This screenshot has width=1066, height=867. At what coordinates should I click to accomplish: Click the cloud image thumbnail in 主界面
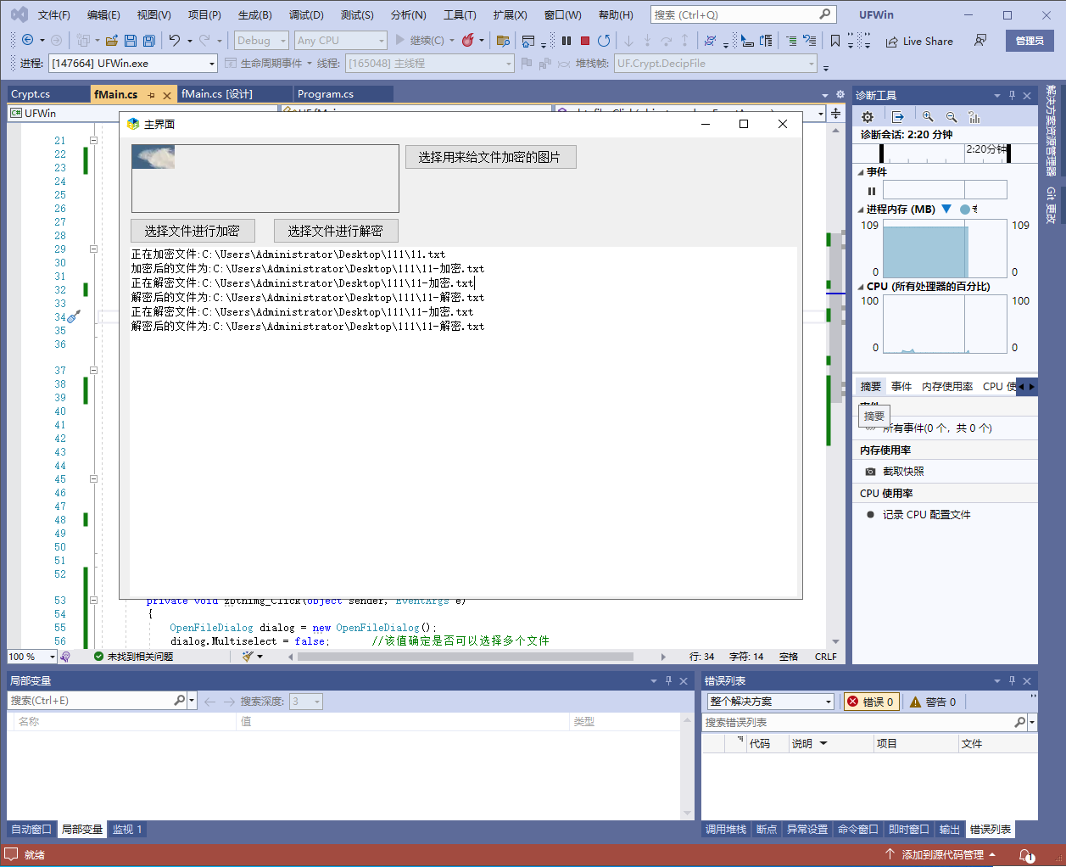pyautogui.click(x=153, y=157)
